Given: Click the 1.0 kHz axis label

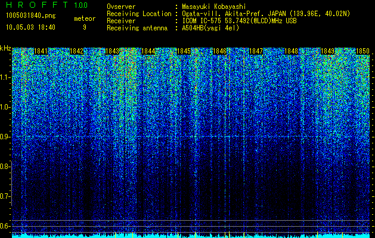Looking at the screenshot, I should tap(5, 107).
